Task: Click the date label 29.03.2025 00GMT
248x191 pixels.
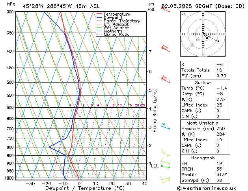Action: pos(186,6)
